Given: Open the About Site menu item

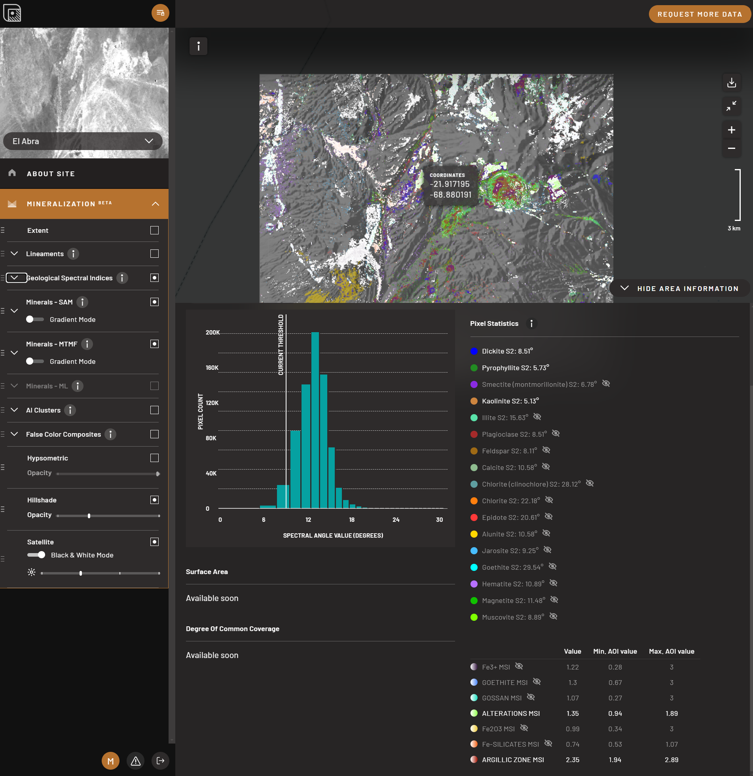Looking at the screenshot, I should point(51,174).
